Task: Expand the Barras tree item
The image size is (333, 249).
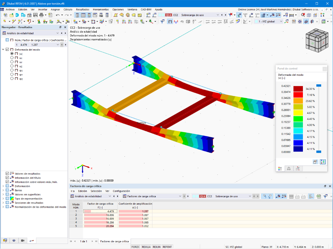Action: [3, 190]
